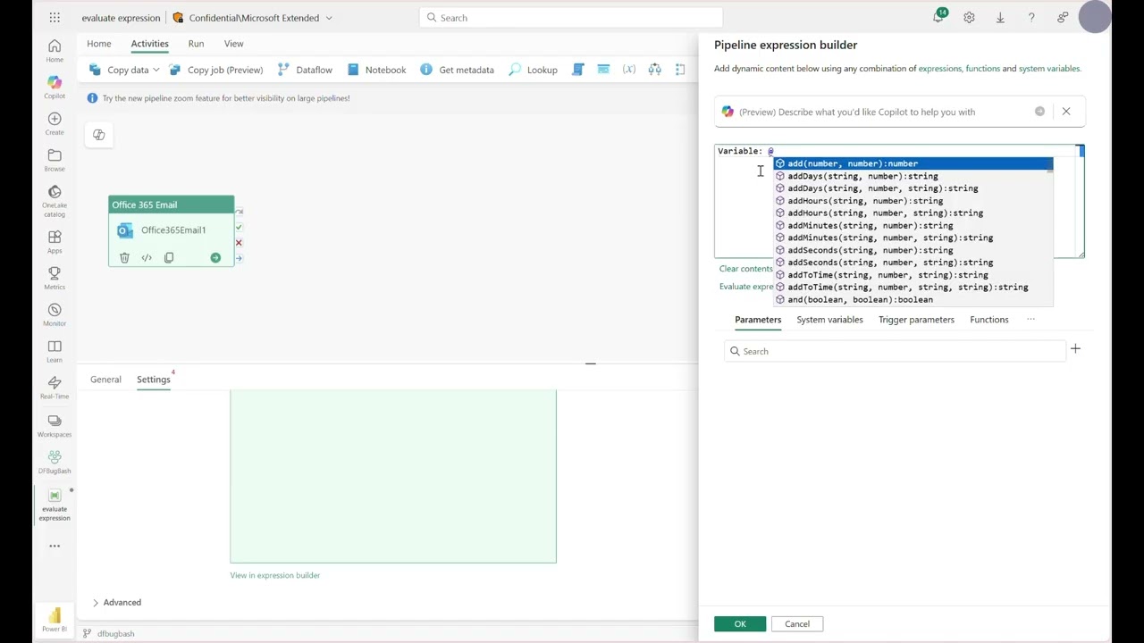Click the feedback people icon in the top bar
The image size is (1144, 643).
(x=1063, y=17)
